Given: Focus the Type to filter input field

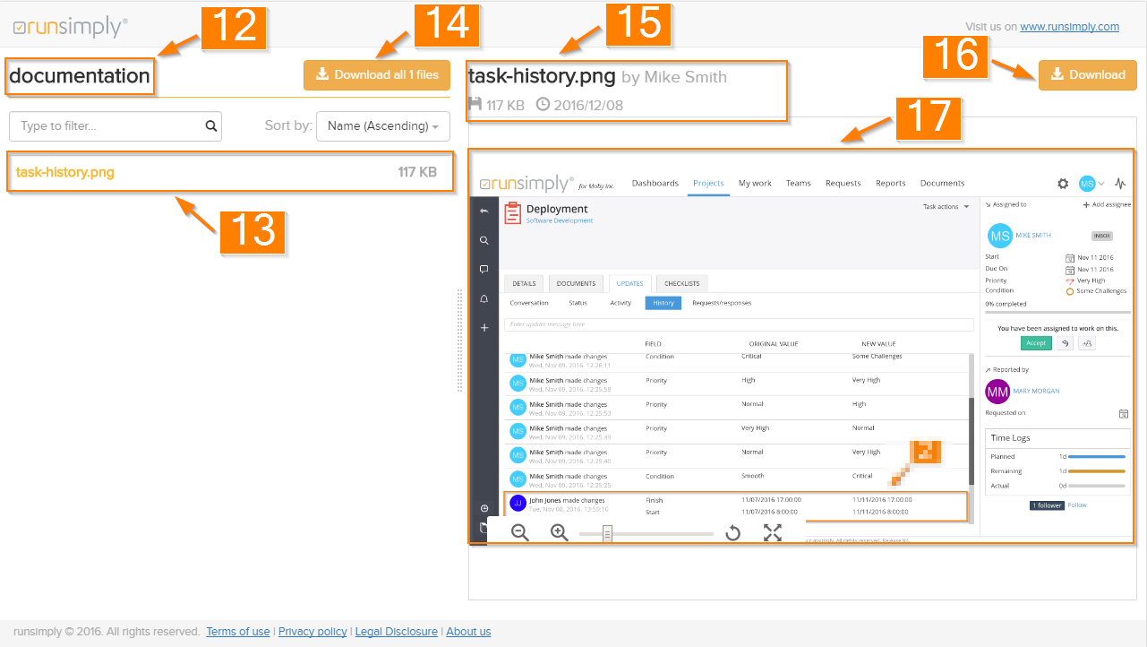Looking at the screenshot, I should 107,126.
